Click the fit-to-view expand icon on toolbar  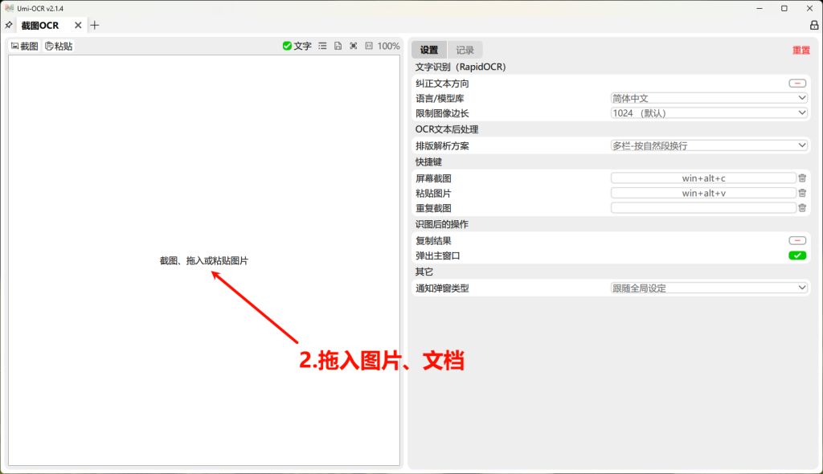click(x=354, y=46)
